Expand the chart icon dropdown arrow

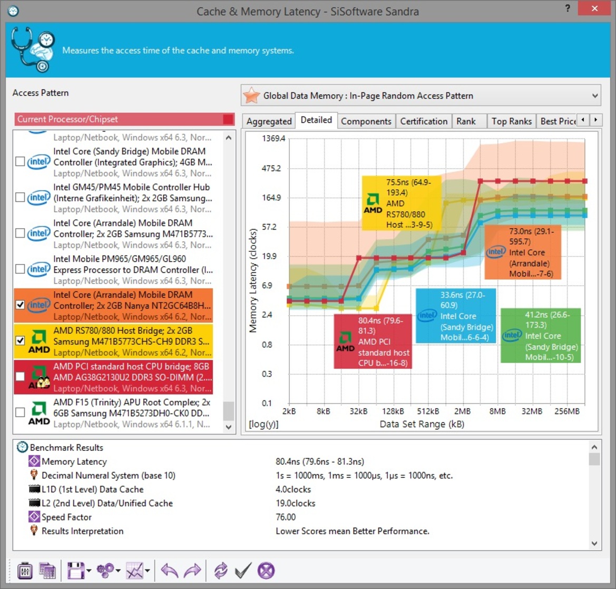coord(148,571)
